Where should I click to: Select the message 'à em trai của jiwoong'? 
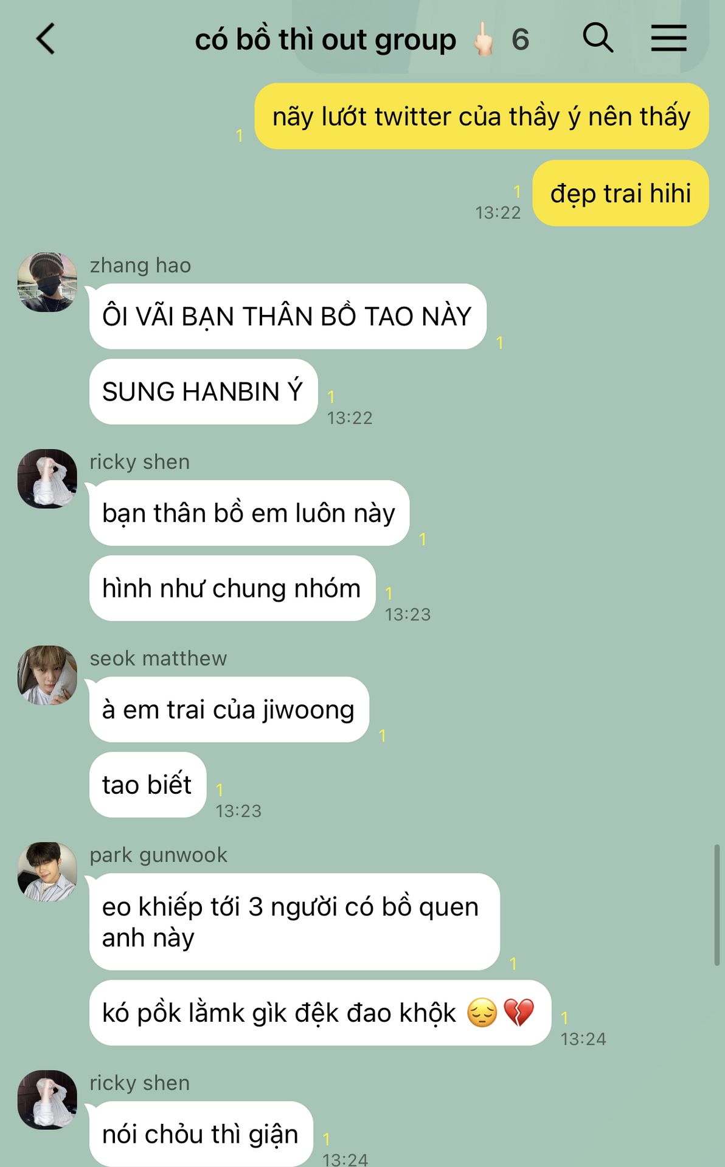coord(229,709)
